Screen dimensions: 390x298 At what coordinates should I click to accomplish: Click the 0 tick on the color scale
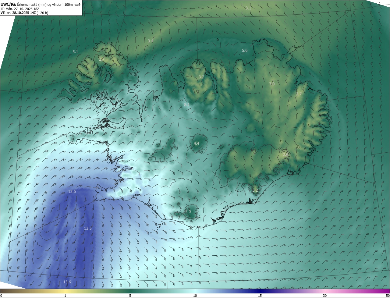(1, 296)
